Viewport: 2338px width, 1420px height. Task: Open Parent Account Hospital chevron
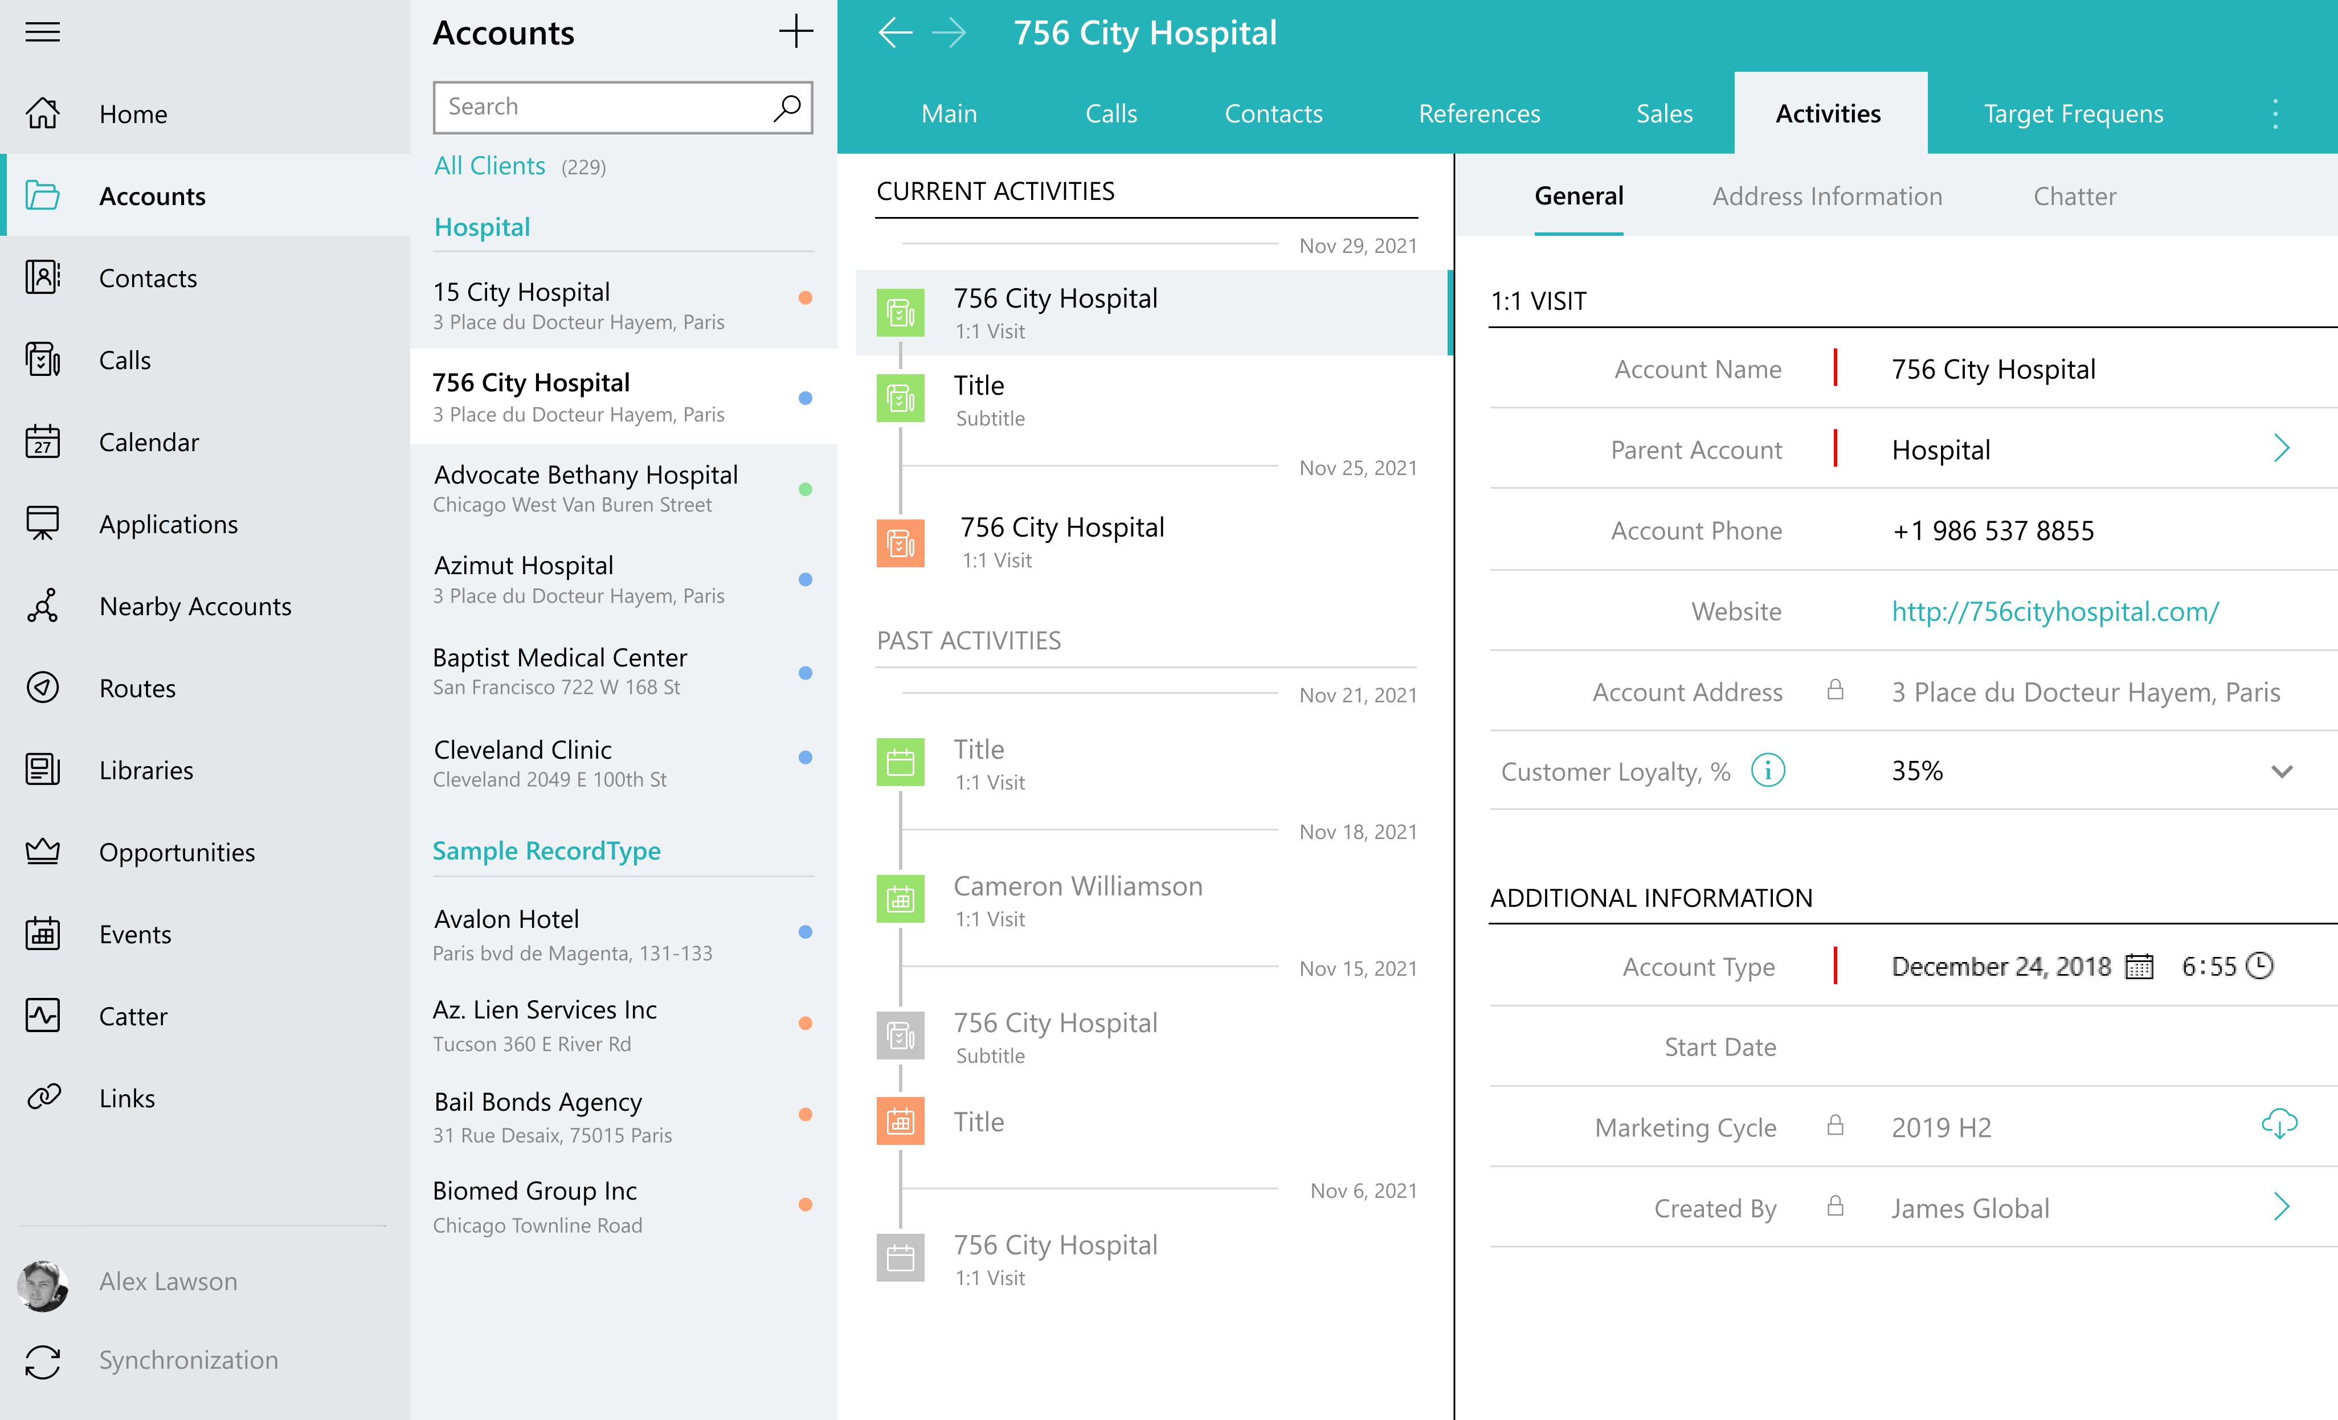[x=2281, y=449]
